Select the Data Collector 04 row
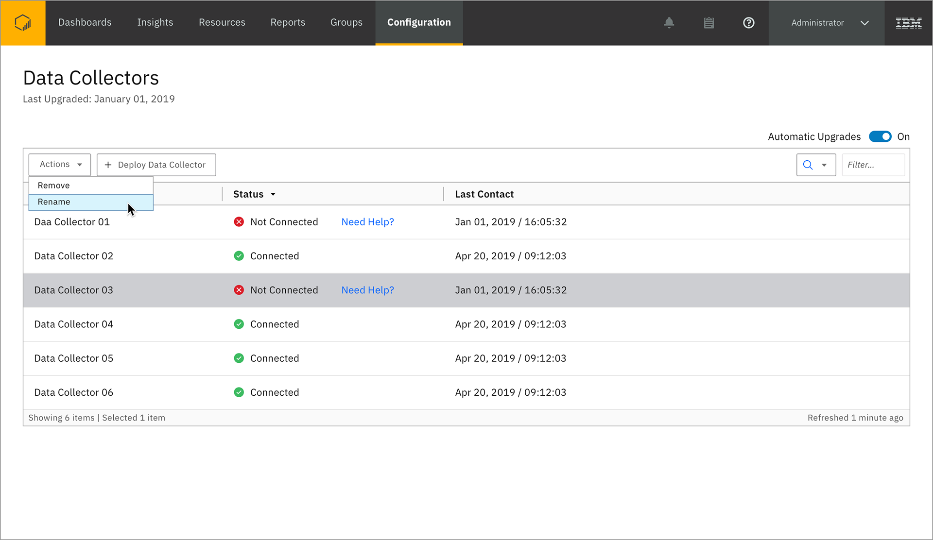Viewport: 933px width, 540px height. 466,324
